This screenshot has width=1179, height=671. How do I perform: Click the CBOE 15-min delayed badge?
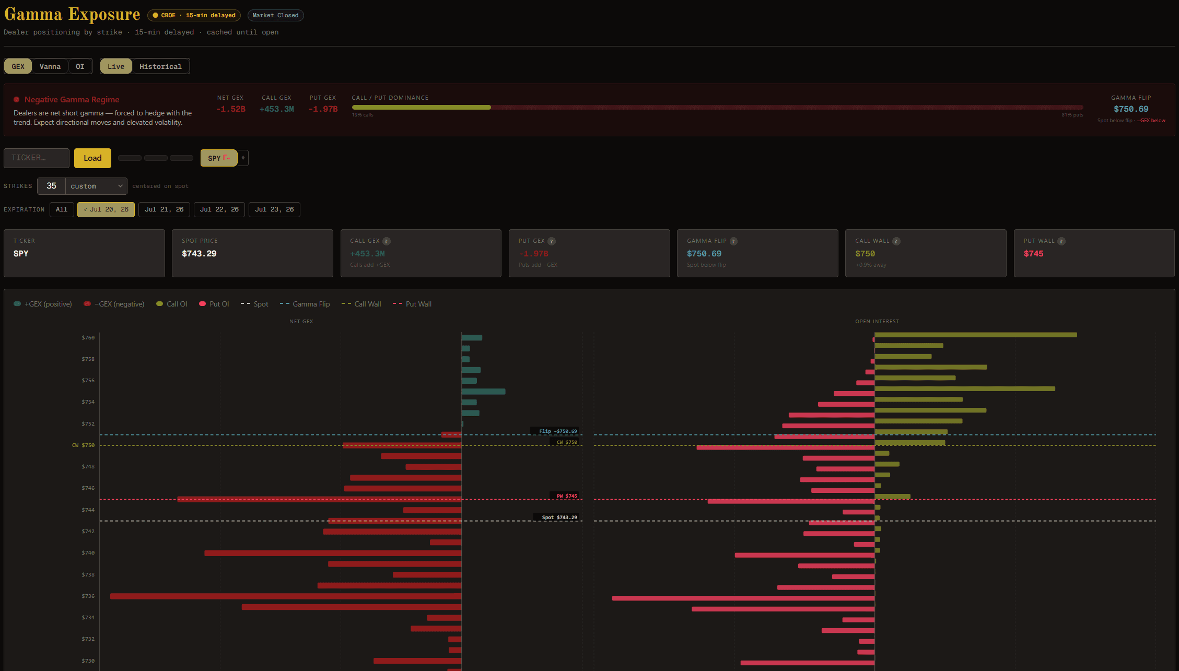(x=194, y=15)
